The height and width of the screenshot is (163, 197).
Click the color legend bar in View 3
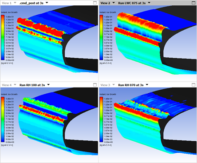coord(101,119)
